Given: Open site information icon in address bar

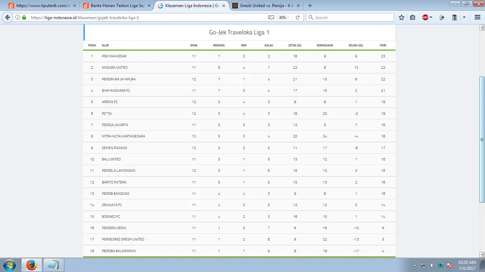Looking at the screenshot, I should (18, 17).
